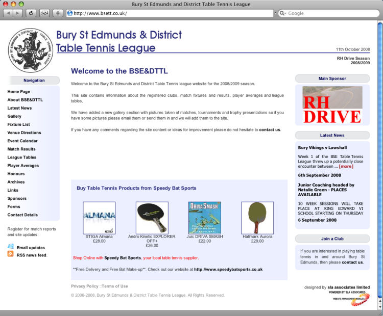The width and height of the screenshot is (383, 316).
Task: Click the 11th October 2008 date text
Action: click(353, 49)
